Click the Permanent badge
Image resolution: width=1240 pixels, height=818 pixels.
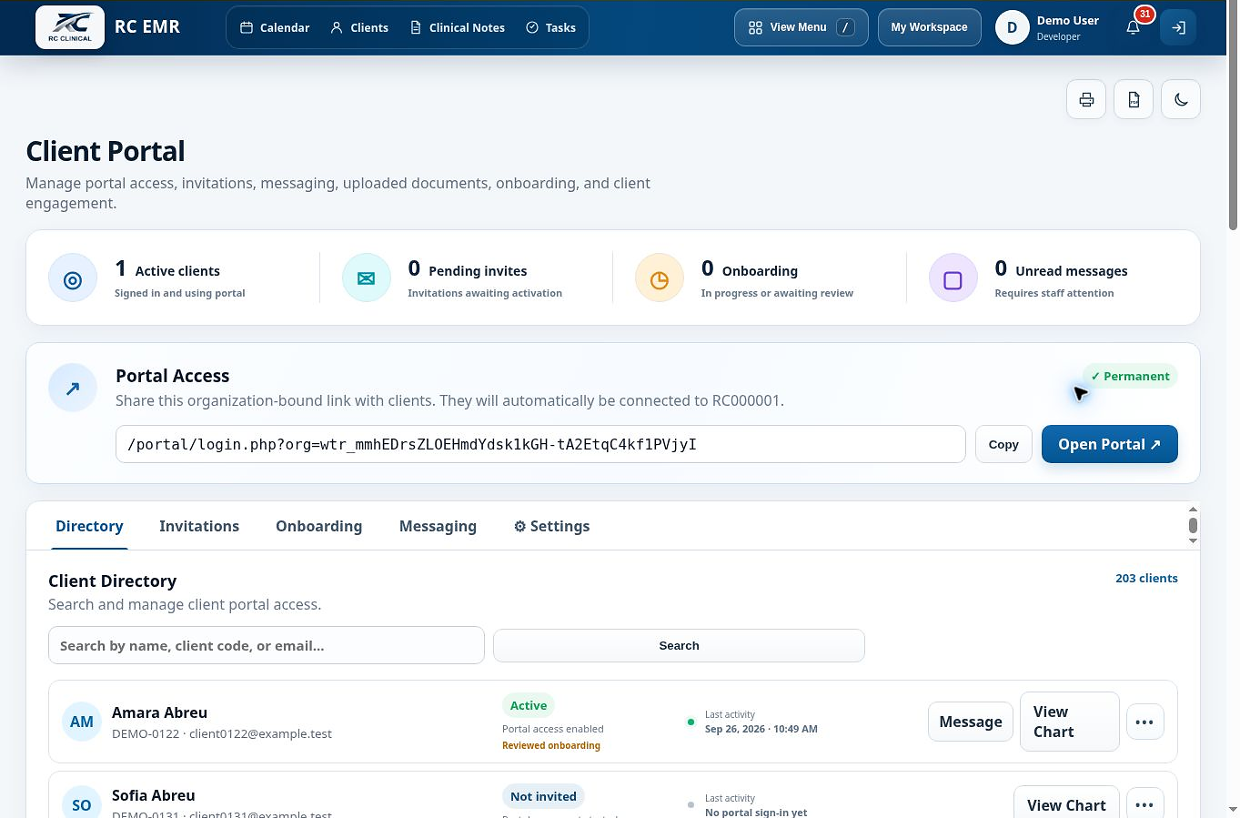coord(1130,376)
